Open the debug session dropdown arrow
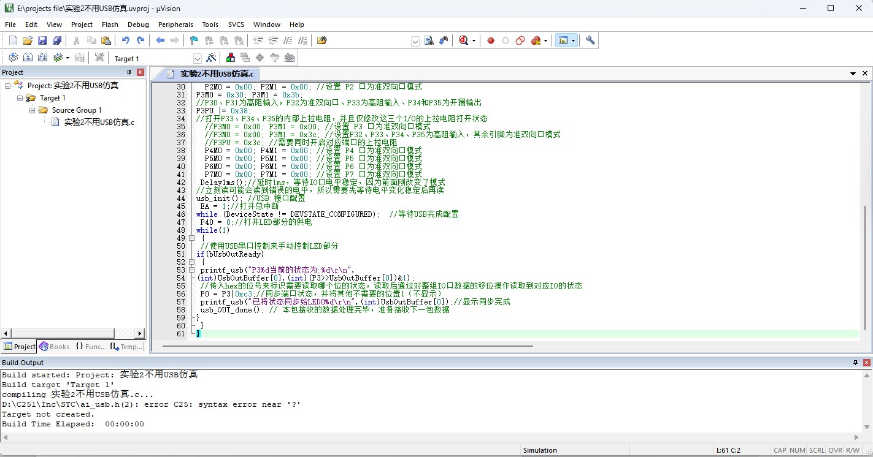 pyautogui.click(x=474, y=41)
